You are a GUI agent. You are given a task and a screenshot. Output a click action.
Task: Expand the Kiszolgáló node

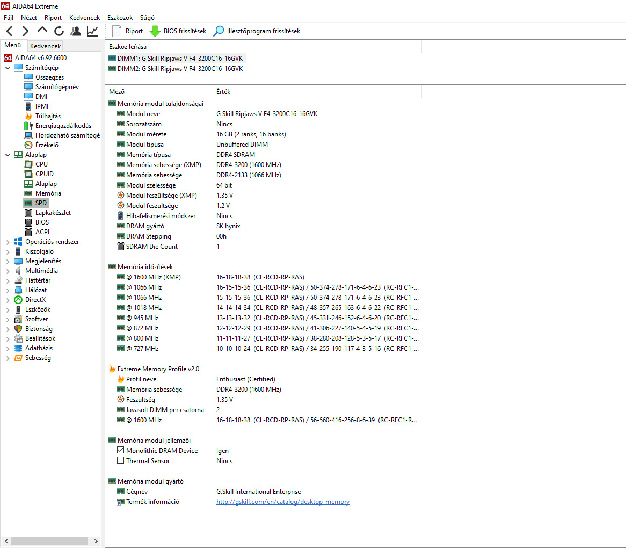pos(8,251)
